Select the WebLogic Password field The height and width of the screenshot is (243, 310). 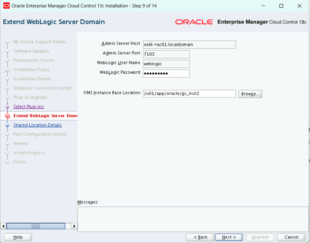166,73
